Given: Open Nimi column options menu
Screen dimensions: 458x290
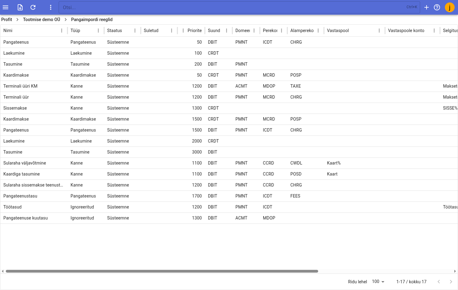Looking at the screenshot, I should coord(62,31).
